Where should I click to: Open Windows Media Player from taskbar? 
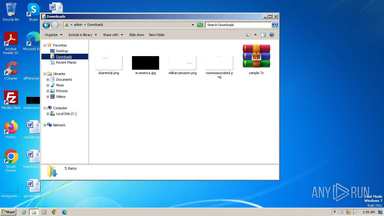click(x=44, y=212)
